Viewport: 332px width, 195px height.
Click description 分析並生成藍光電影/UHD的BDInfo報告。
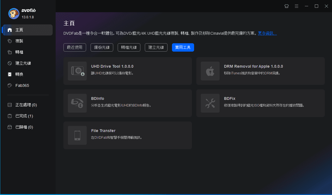pos(121,105)
